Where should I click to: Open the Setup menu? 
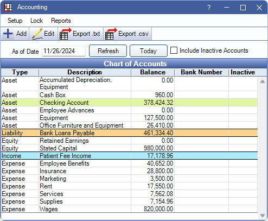pos(15,21)
